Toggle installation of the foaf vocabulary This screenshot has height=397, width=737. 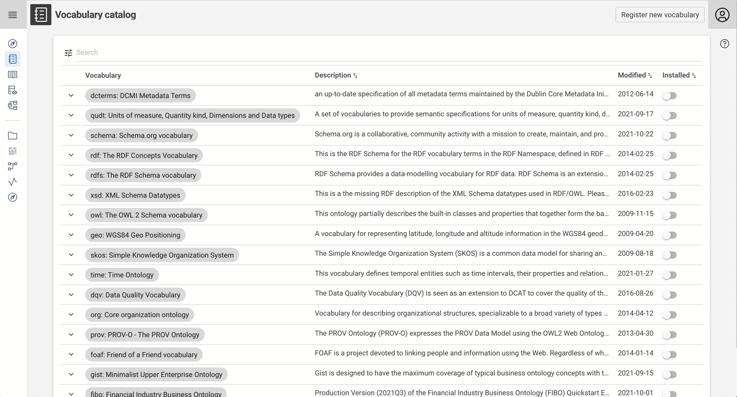(670, 355)
